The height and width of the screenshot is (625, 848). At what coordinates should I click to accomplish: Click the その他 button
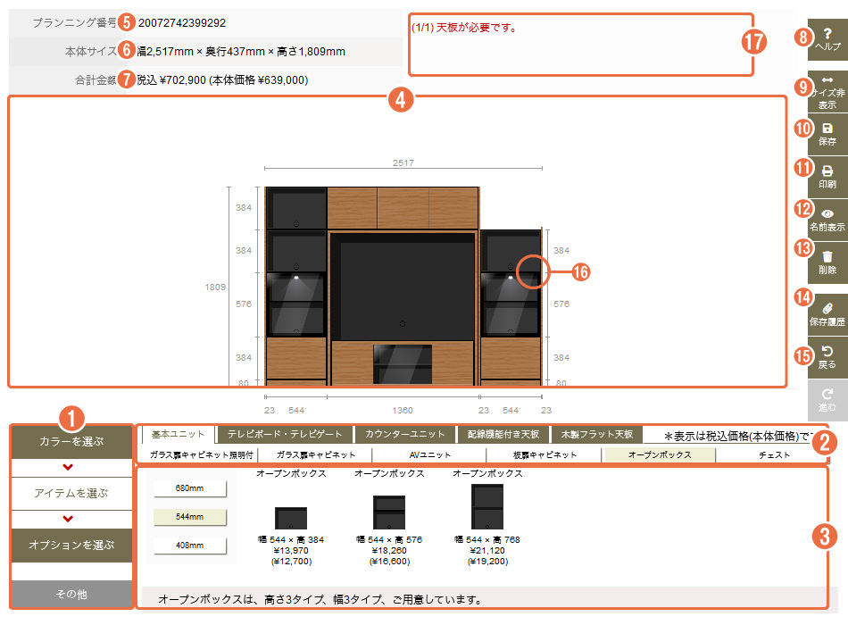71,594
